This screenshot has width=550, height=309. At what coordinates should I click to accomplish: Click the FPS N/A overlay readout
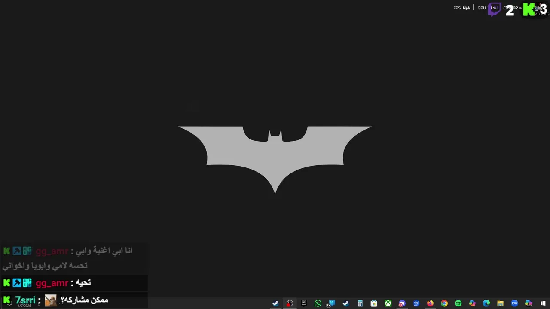tap(461, 8)
